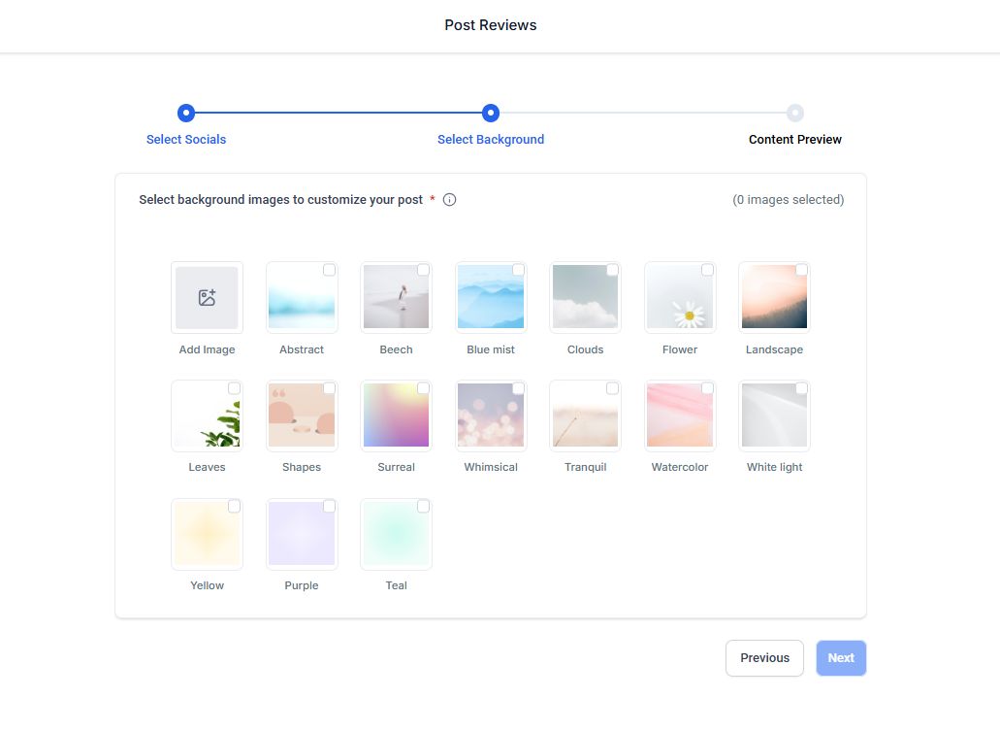Jump to the Content Preview step circle
Image resolution: width=1000 pixels, height=731 pixels.
click(x=794, y=113)
